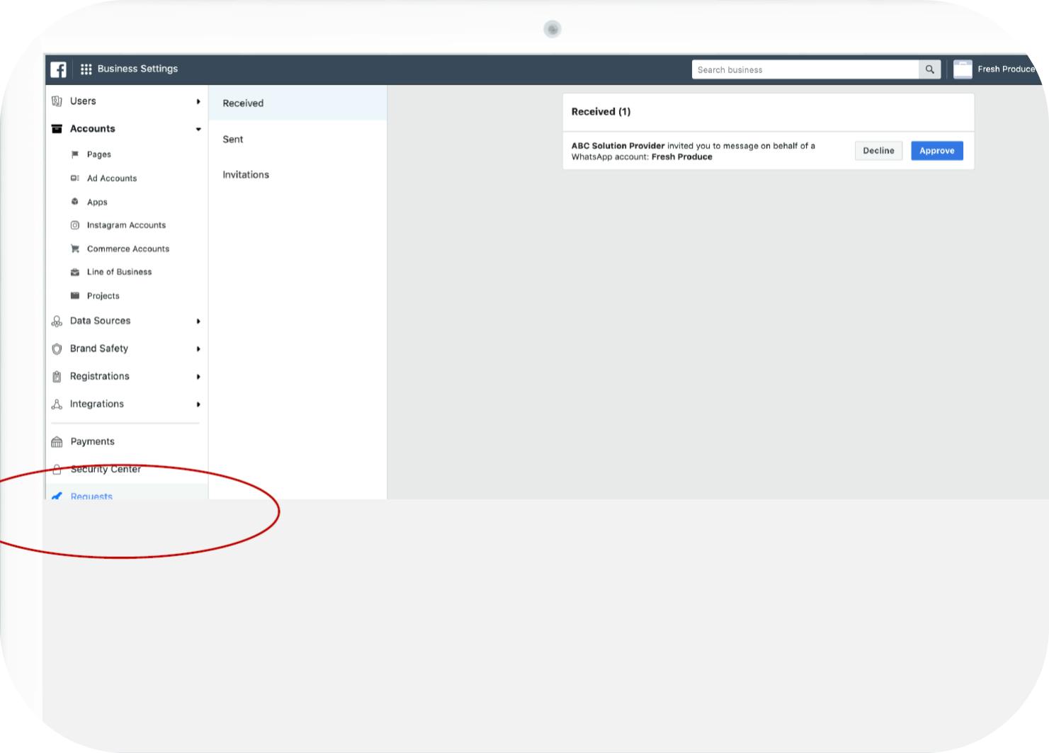1049x753 pixels.
Task: Collapse the Accounts section arrow
Action: pyautogui.click(x=198, y=129)
